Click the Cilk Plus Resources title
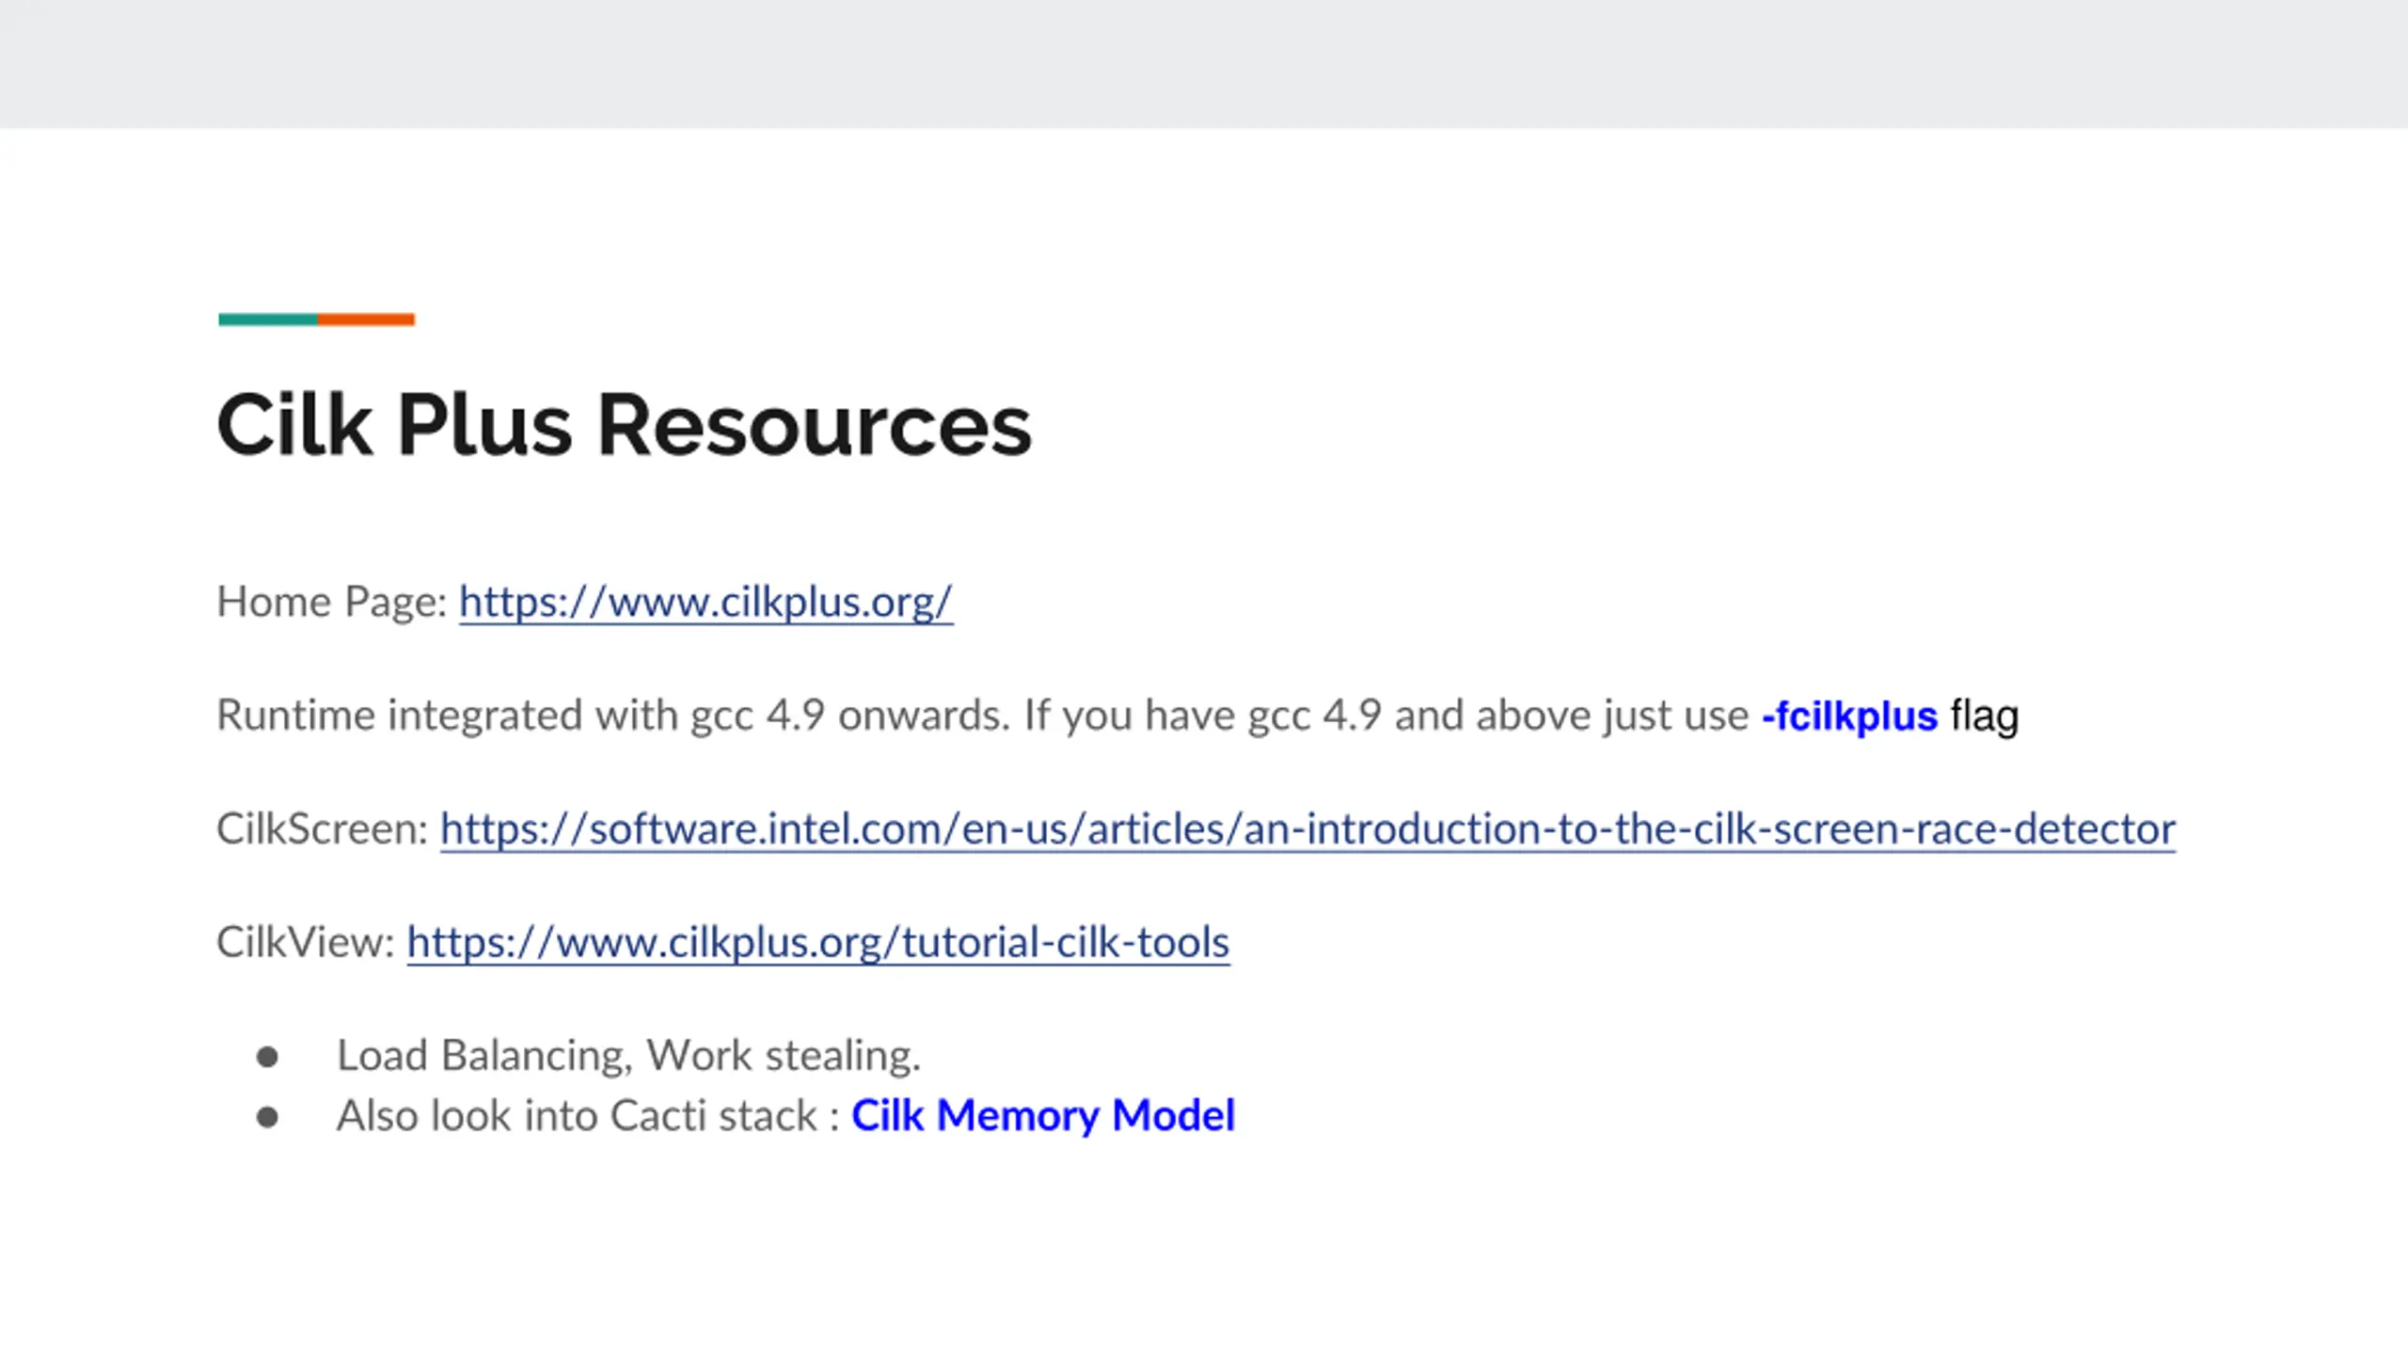This screenshot has width=2408, height=1354. [x=624, y=425]
